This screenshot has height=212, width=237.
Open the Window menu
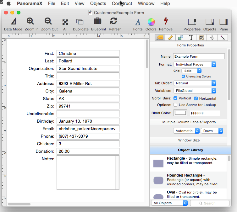[146, 3]
